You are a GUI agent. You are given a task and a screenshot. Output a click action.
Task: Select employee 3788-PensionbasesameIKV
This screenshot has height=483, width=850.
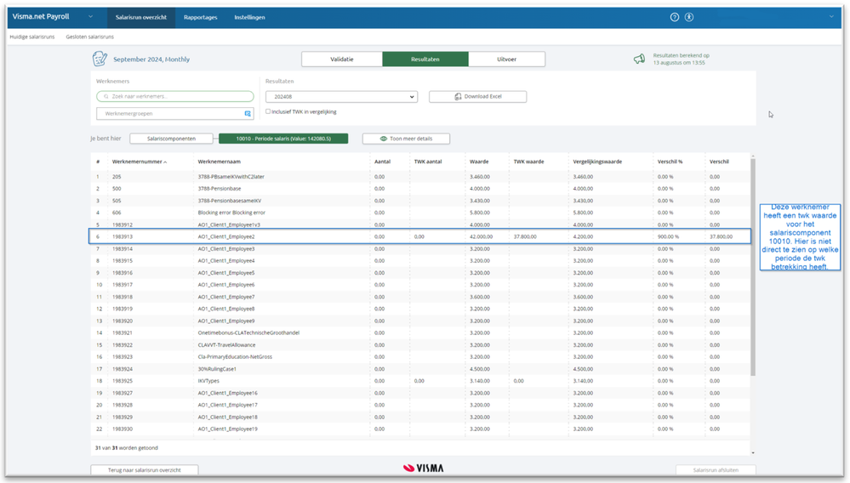(420, 201)
